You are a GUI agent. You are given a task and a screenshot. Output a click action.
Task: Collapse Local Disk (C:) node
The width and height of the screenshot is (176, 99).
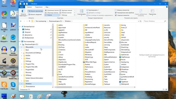(x=21, y=44)
